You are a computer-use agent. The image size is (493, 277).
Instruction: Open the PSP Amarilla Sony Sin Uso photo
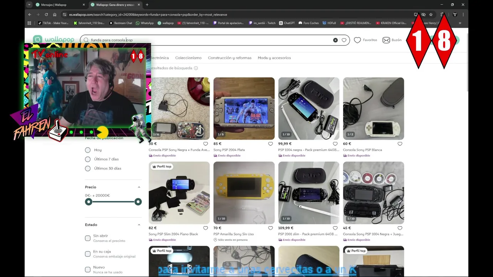244,193
